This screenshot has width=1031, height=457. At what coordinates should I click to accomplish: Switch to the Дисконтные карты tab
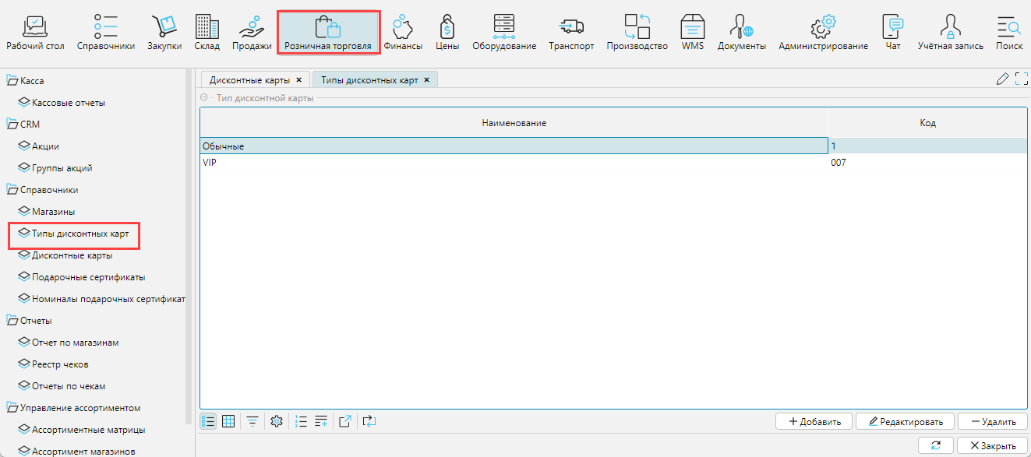point(249,80)
